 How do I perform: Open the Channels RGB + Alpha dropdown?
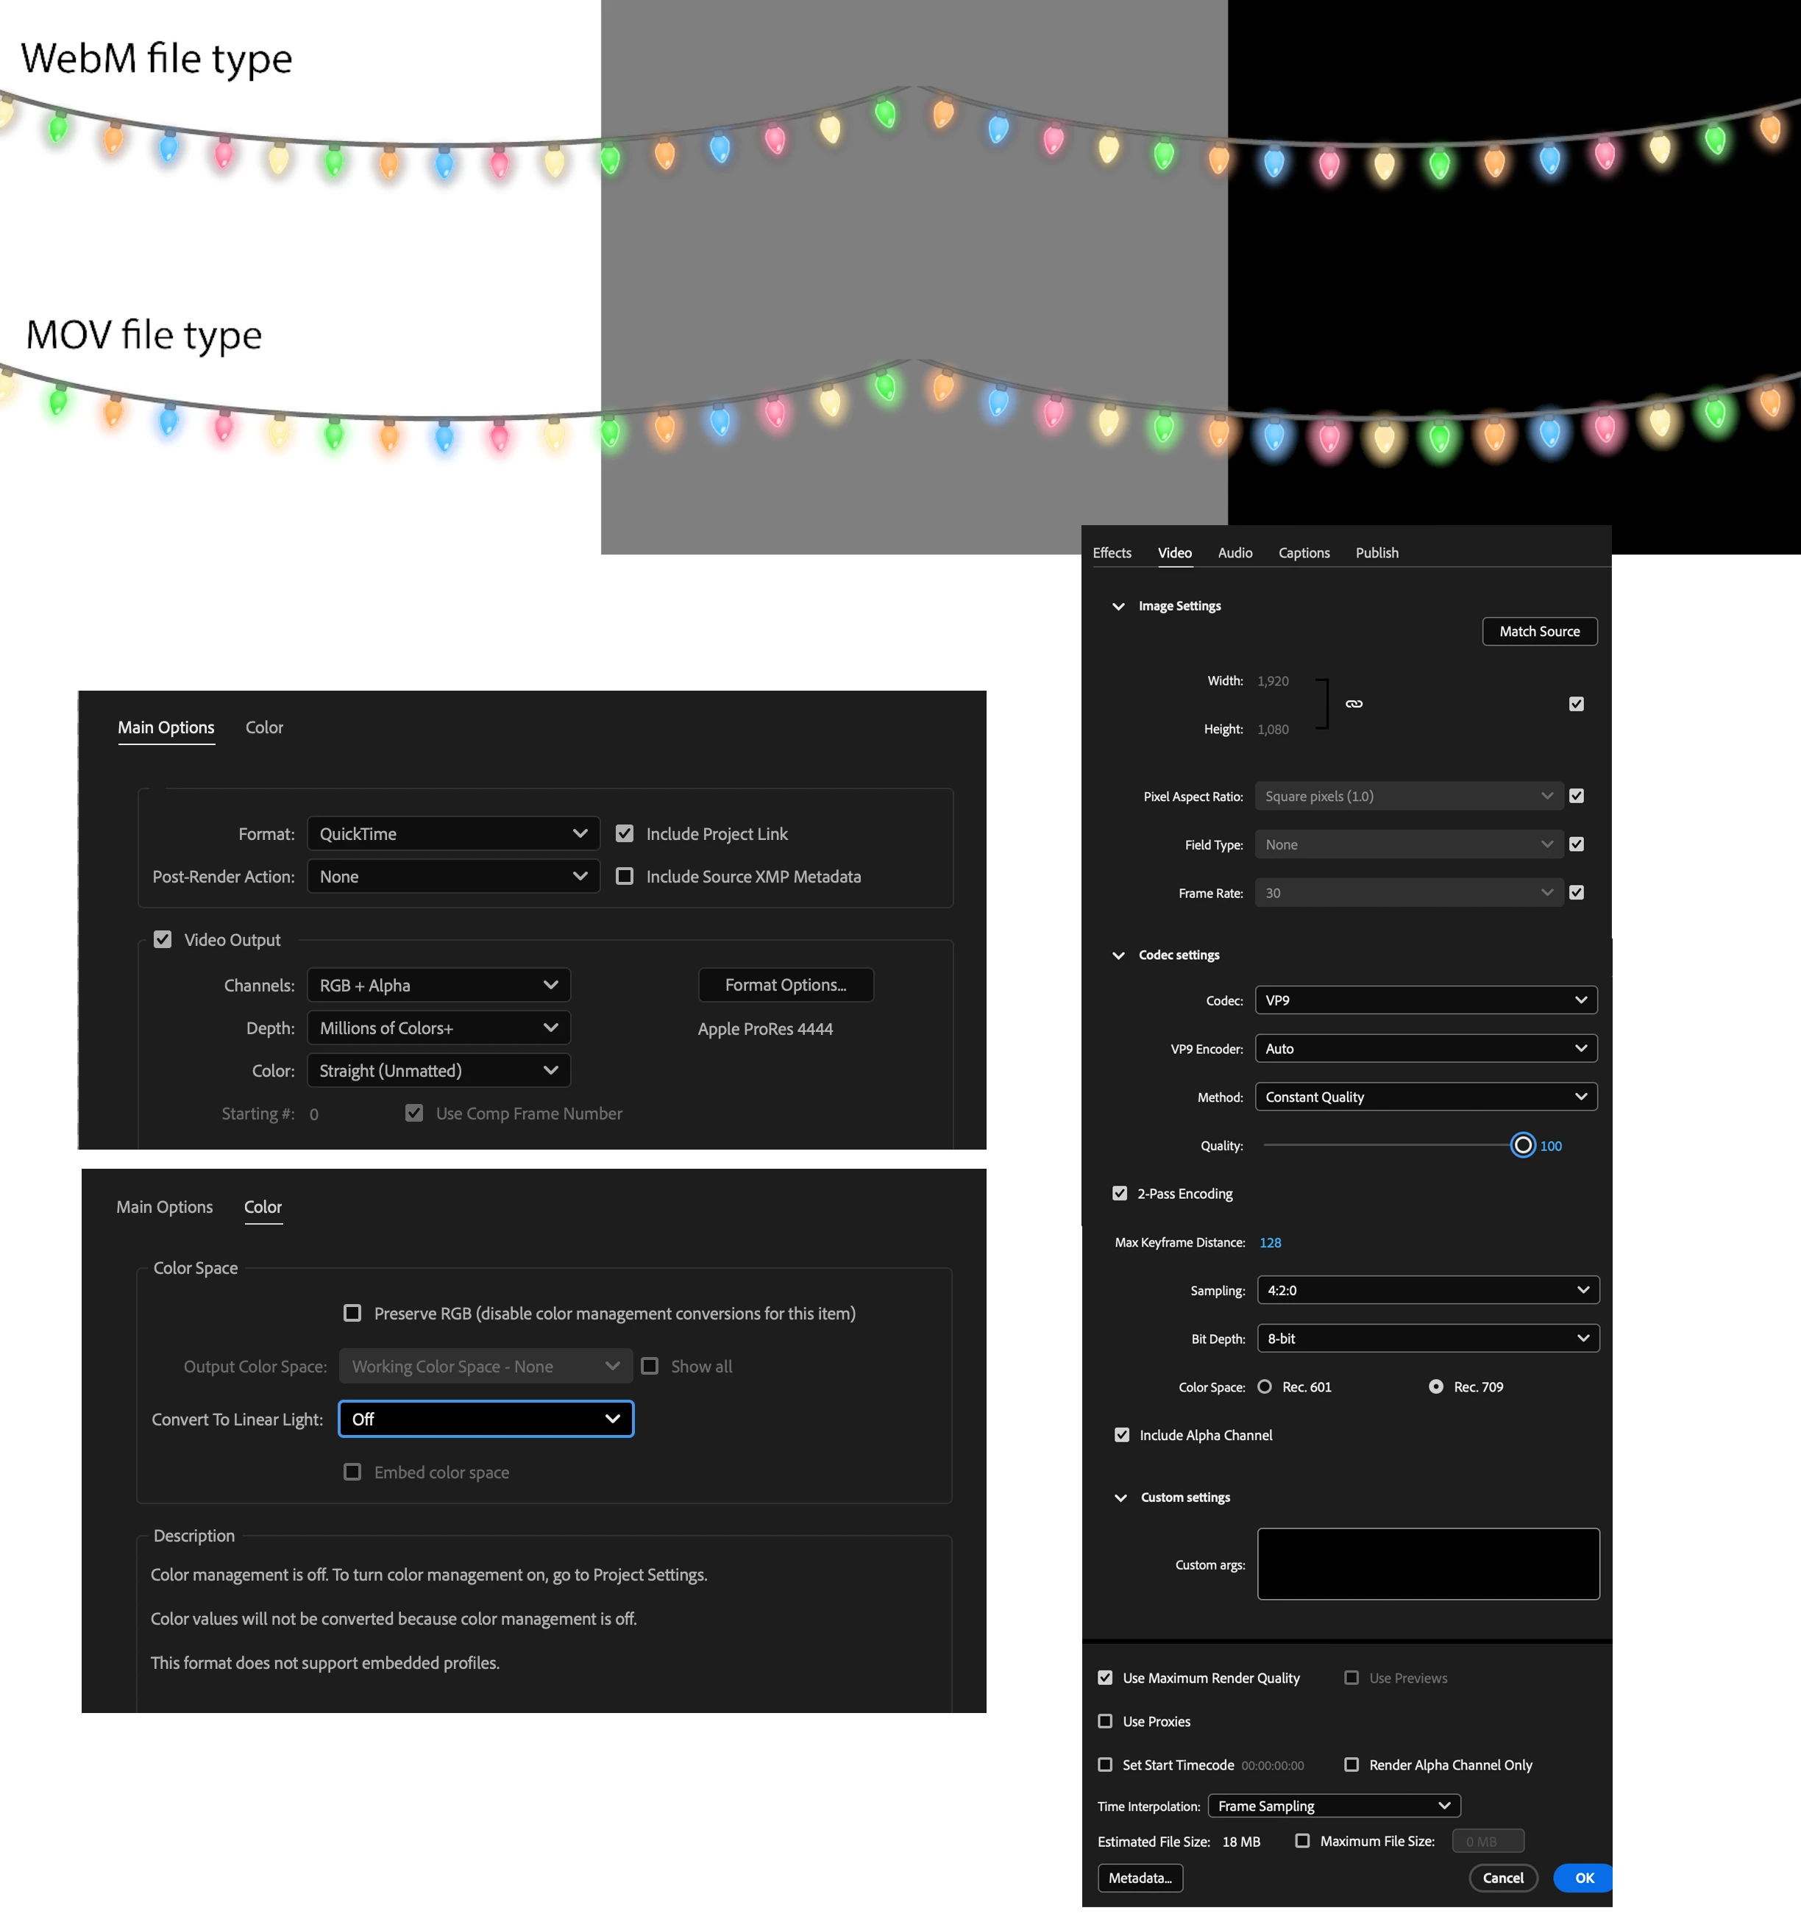tap(438, 986)
